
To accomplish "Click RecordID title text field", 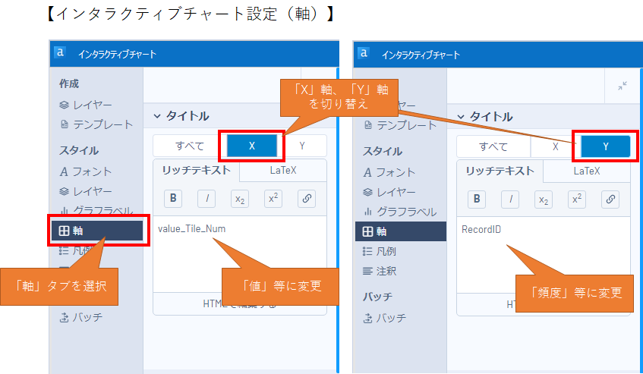I will click(x=544, y=255).
